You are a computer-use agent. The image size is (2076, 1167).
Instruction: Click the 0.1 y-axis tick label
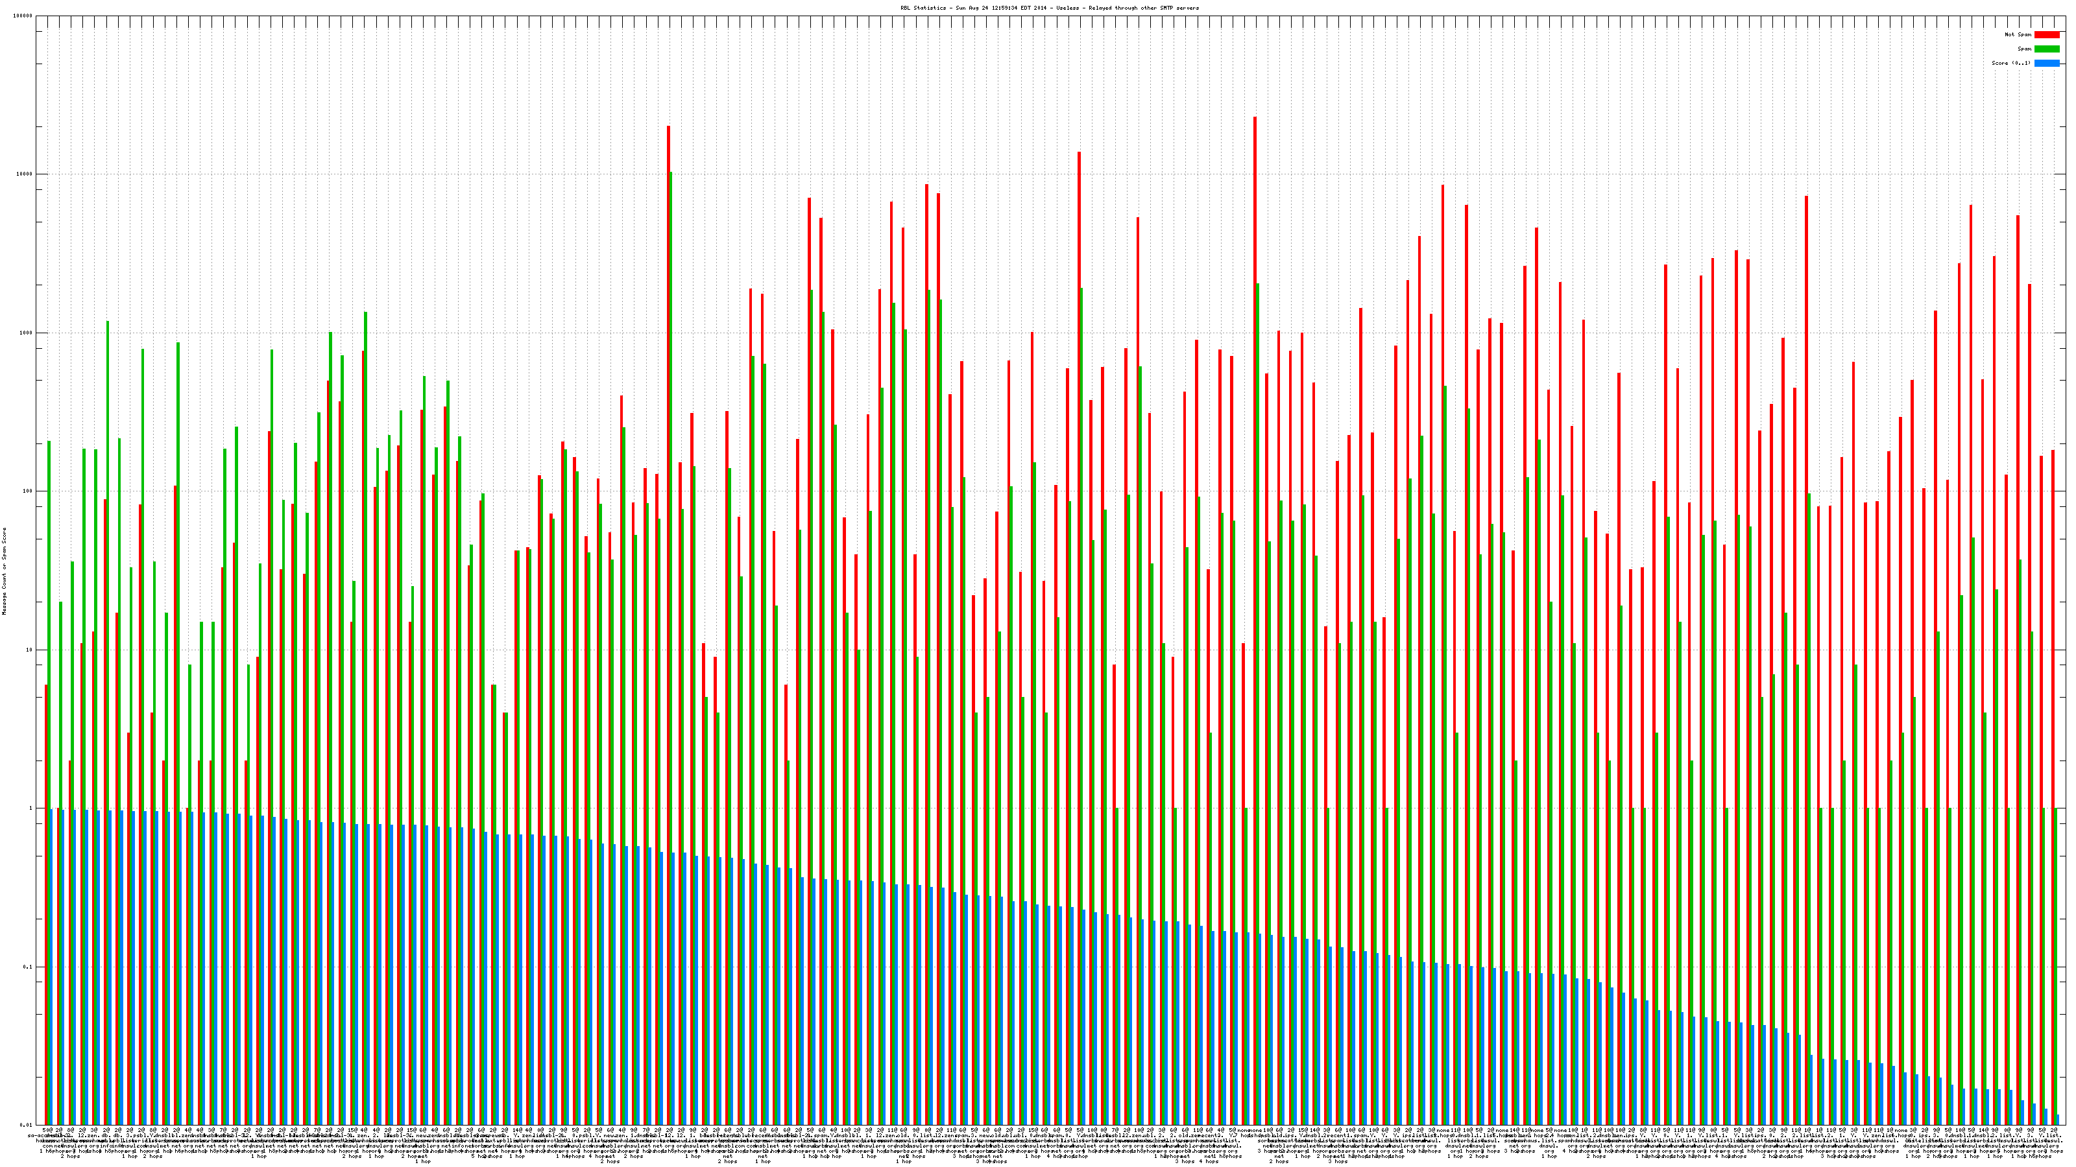(x=28, y=967)
